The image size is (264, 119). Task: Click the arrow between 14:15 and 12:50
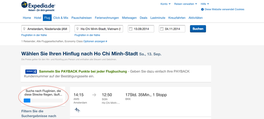coord(94,95)
